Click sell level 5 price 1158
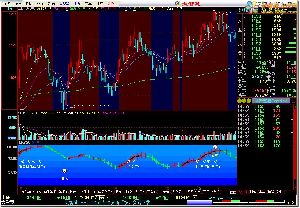 [256, 16]
